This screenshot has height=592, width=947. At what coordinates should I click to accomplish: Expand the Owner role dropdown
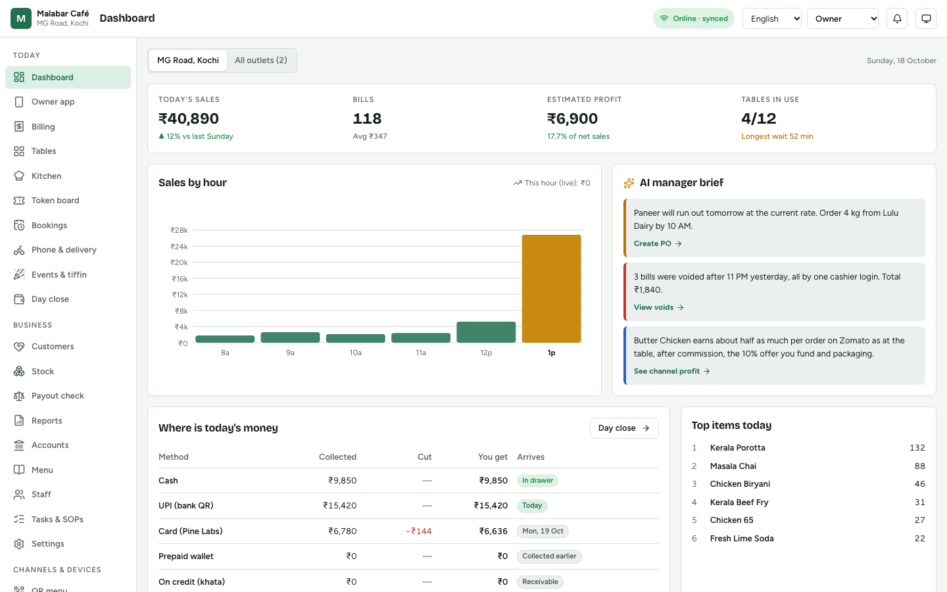pyautogui.click(x=843, y=18)
